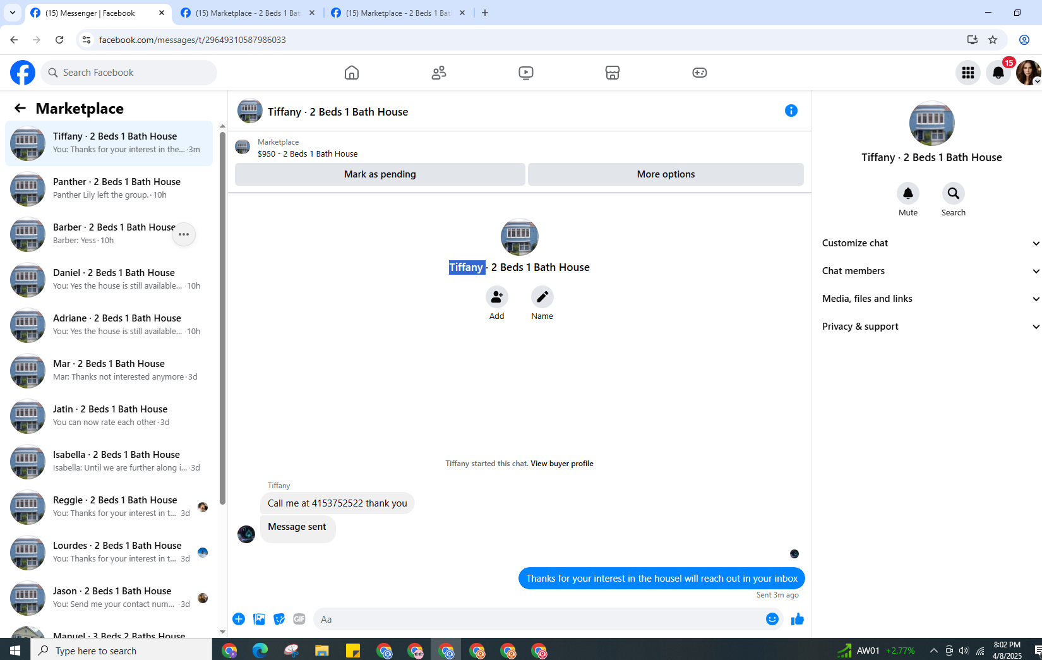Open notifications bell with 15 badge
1042x660 pixels.
[998, 73]
